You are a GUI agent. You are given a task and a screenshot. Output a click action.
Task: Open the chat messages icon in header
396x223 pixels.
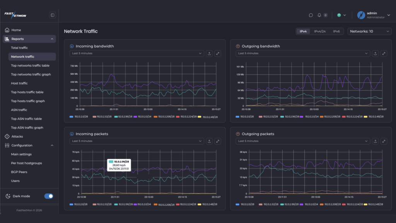(311, 15)
